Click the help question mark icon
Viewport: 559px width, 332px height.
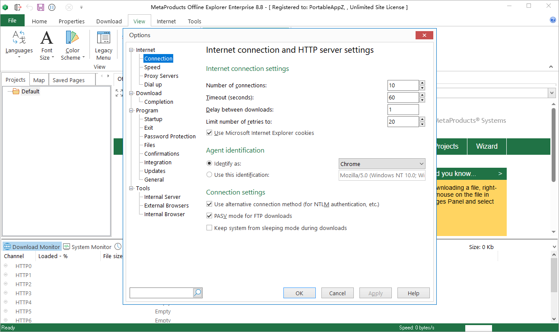[553, 20]
